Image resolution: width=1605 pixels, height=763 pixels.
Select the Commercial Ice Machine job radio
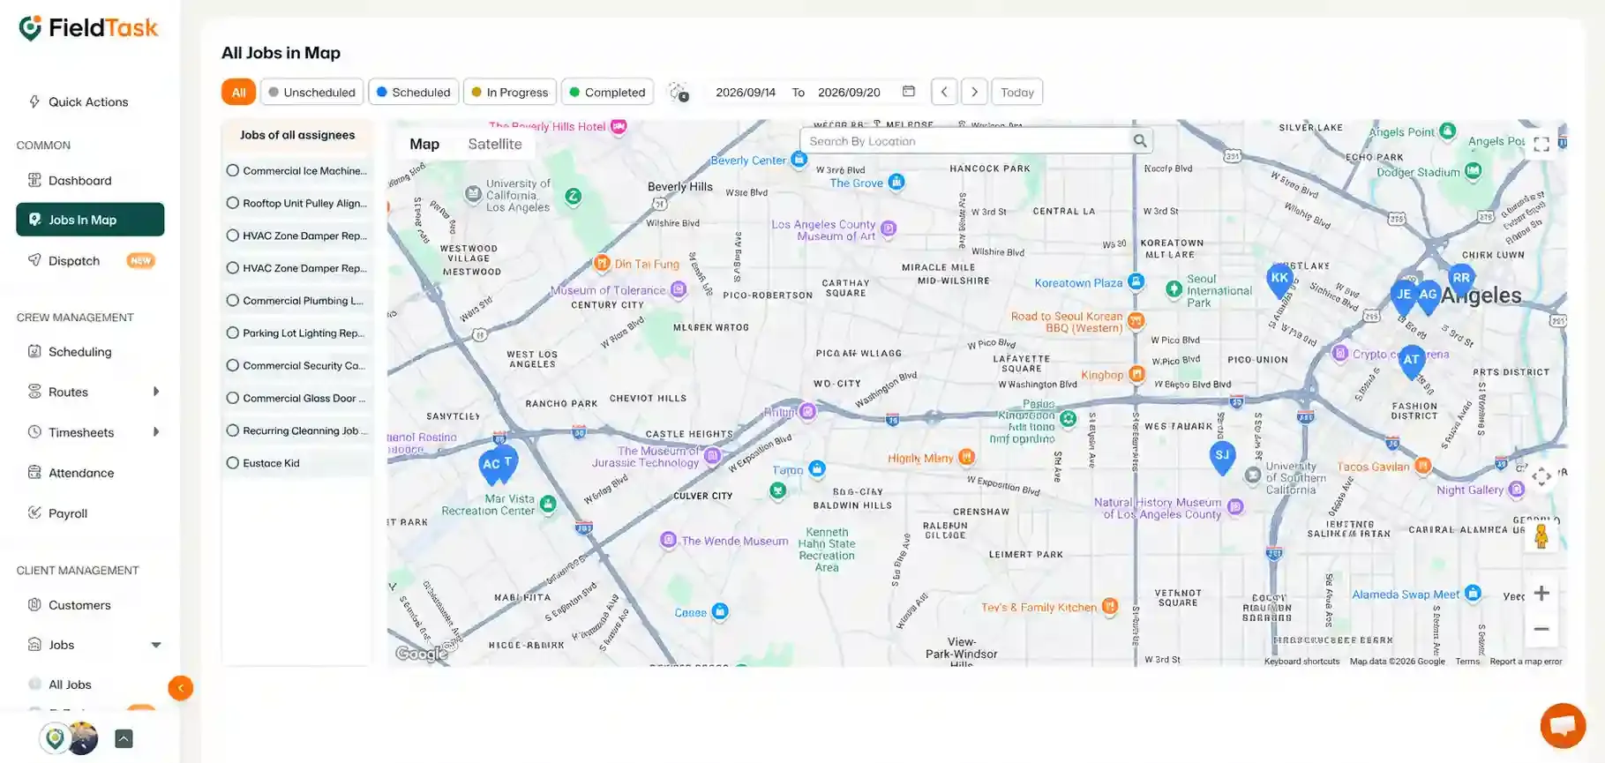coord(233,171)
